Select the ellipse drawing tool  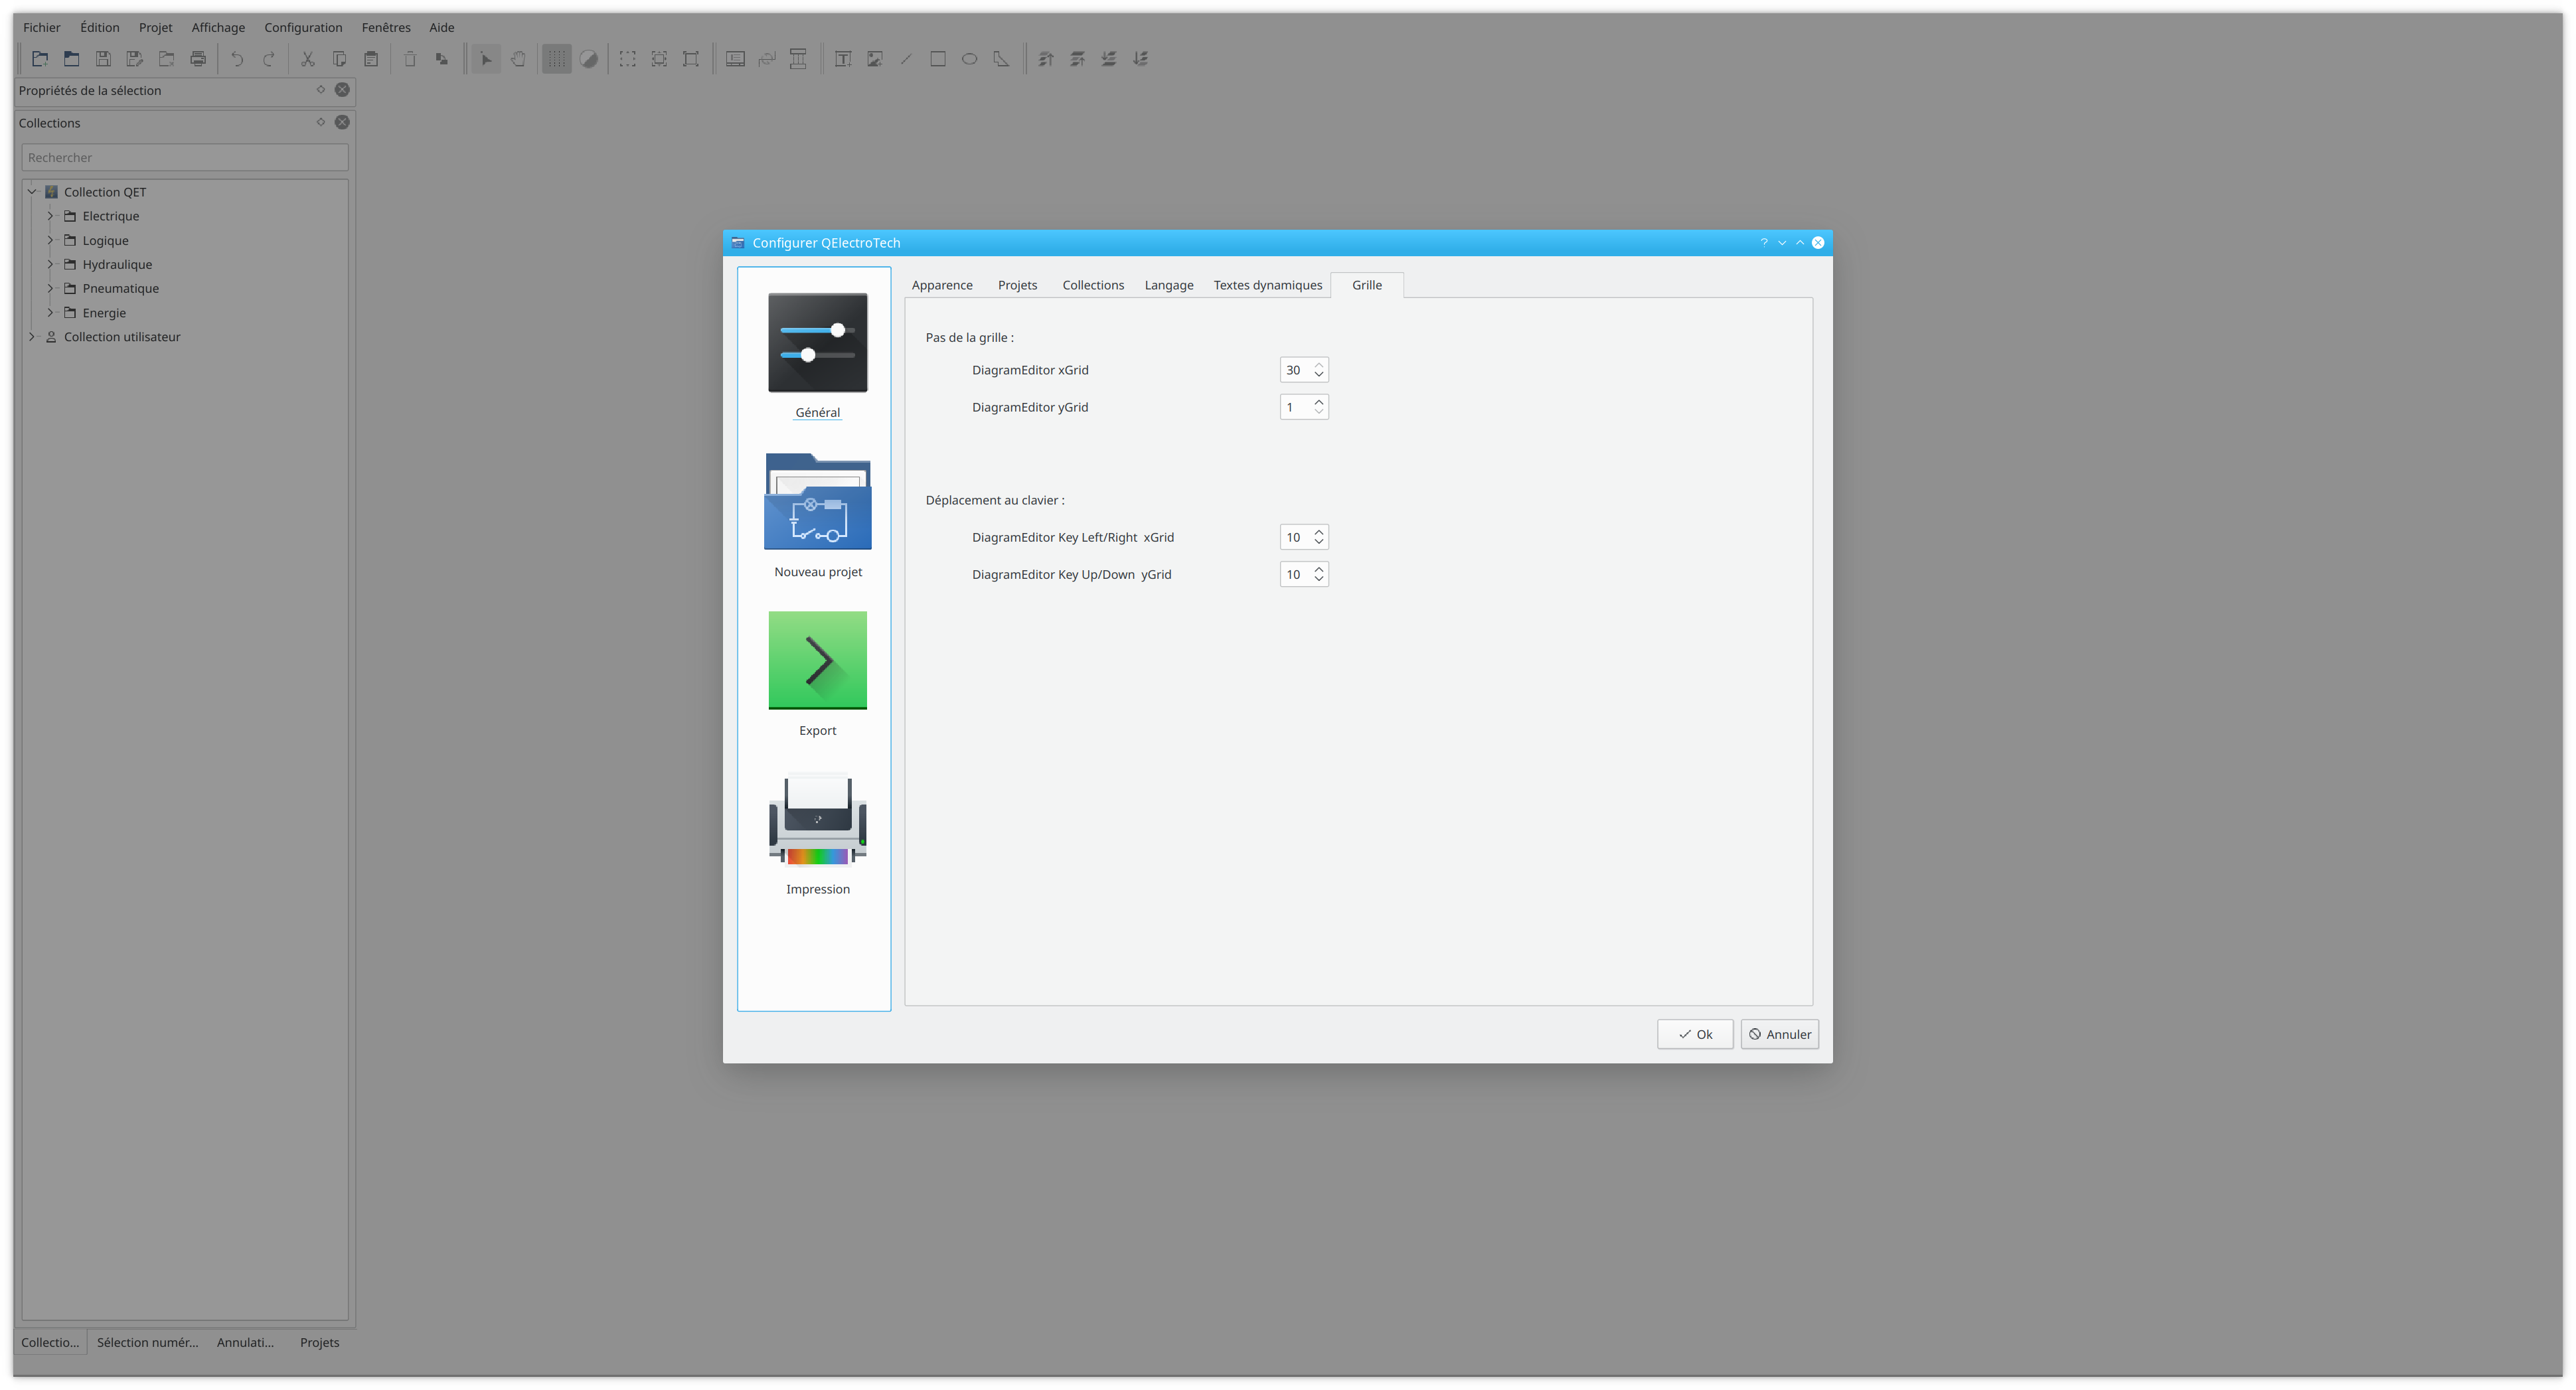970,59
